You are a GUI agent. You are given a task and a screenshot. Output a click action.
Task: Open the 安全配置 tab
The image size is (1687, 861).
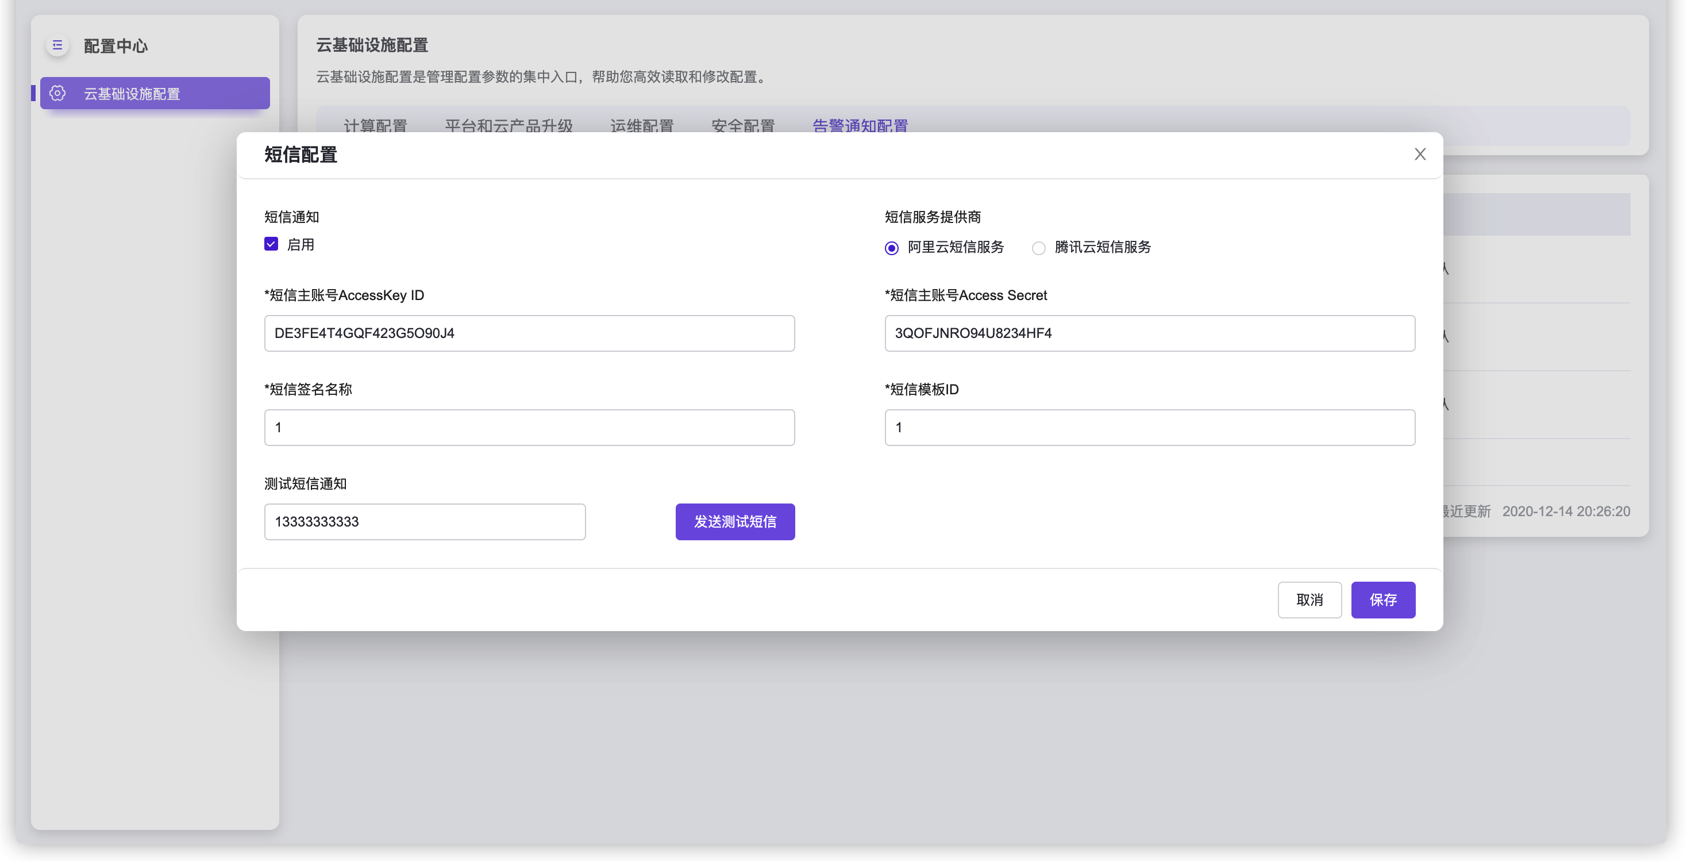click(x=742, y=125)
